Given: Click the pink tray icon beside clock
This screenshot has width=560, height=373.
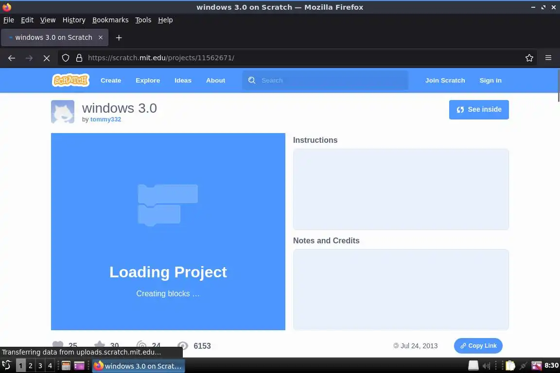Looking at the screenshot, I should (537, 366).
